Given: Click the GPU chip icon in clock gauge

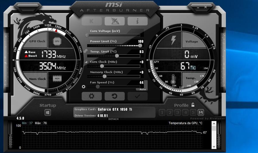Looking at the screenshot, I should click(57, 41).
